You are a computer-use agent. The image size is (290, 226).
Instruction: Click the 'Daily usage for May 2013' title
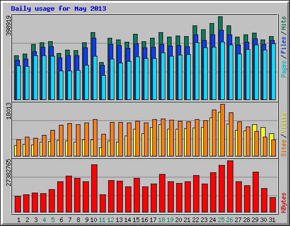(58, 8)
